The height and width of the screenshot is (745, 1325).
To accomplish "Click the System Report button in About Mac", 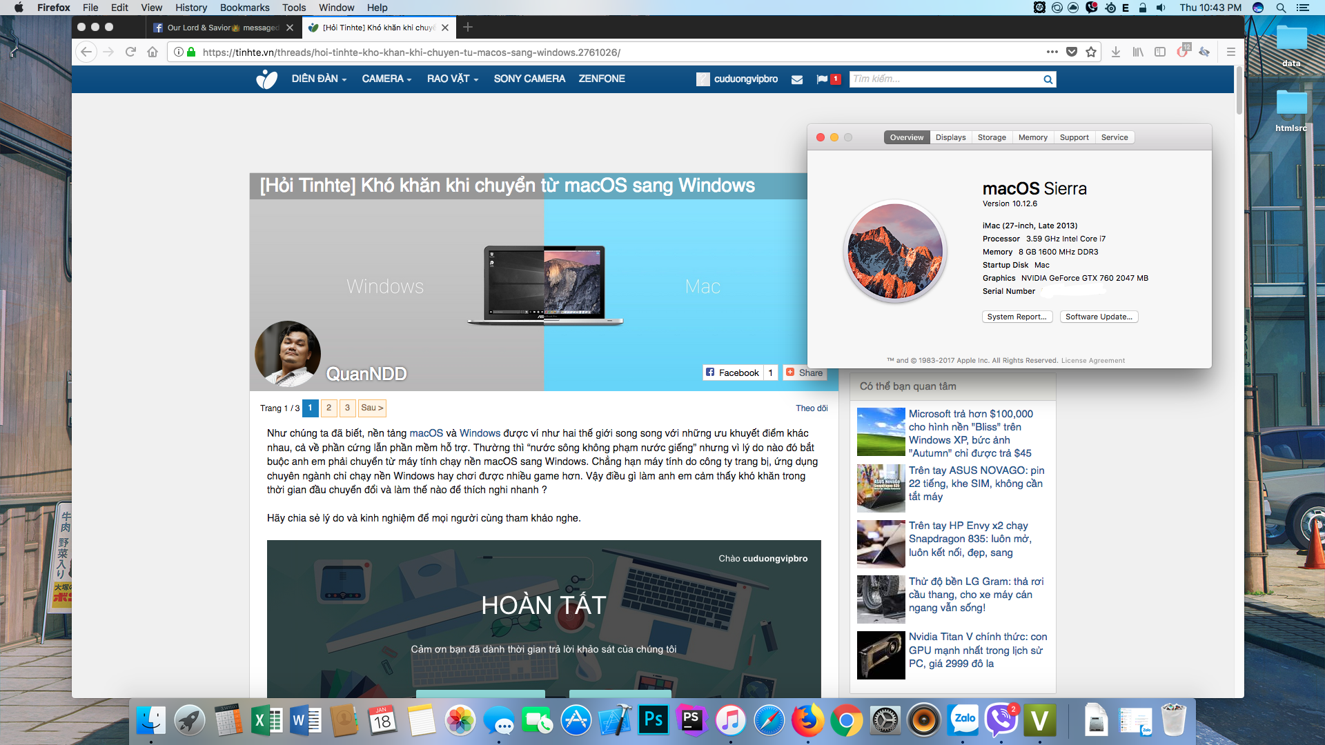I will coord(1017,316).
